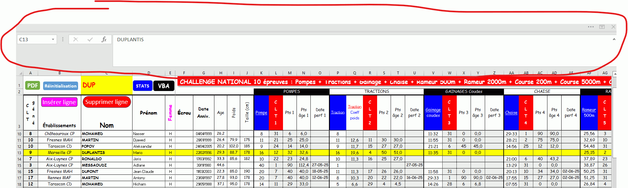Click the Insérer ligne button
Screen dimensions: 628x188
59,102
